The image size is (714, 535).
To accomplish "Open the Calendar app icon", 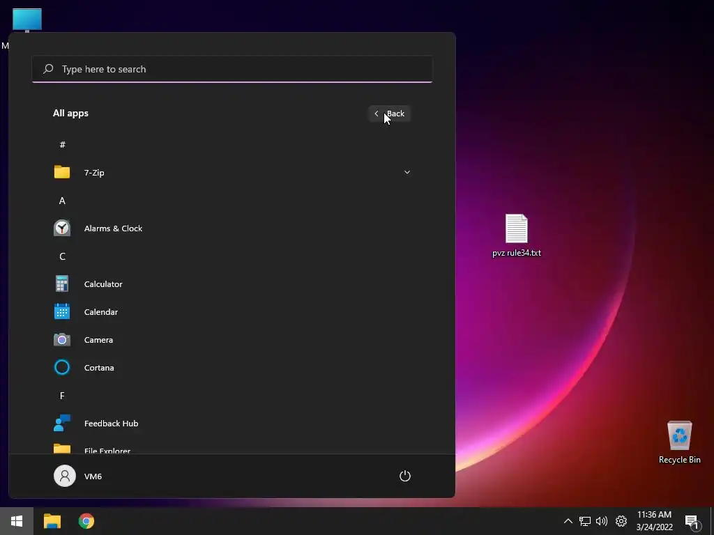I will point(62,311).
